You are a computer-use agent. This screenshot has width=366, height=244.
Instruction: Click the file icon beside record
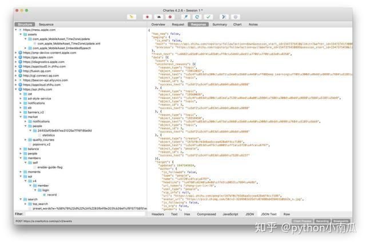pyautogui.click(x=45, y=195)
